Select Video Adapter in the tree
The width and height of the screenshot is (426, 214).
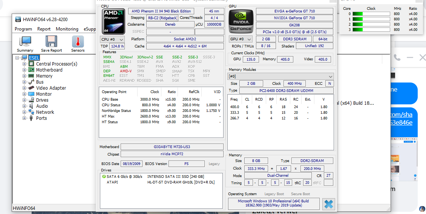point(51,88)
